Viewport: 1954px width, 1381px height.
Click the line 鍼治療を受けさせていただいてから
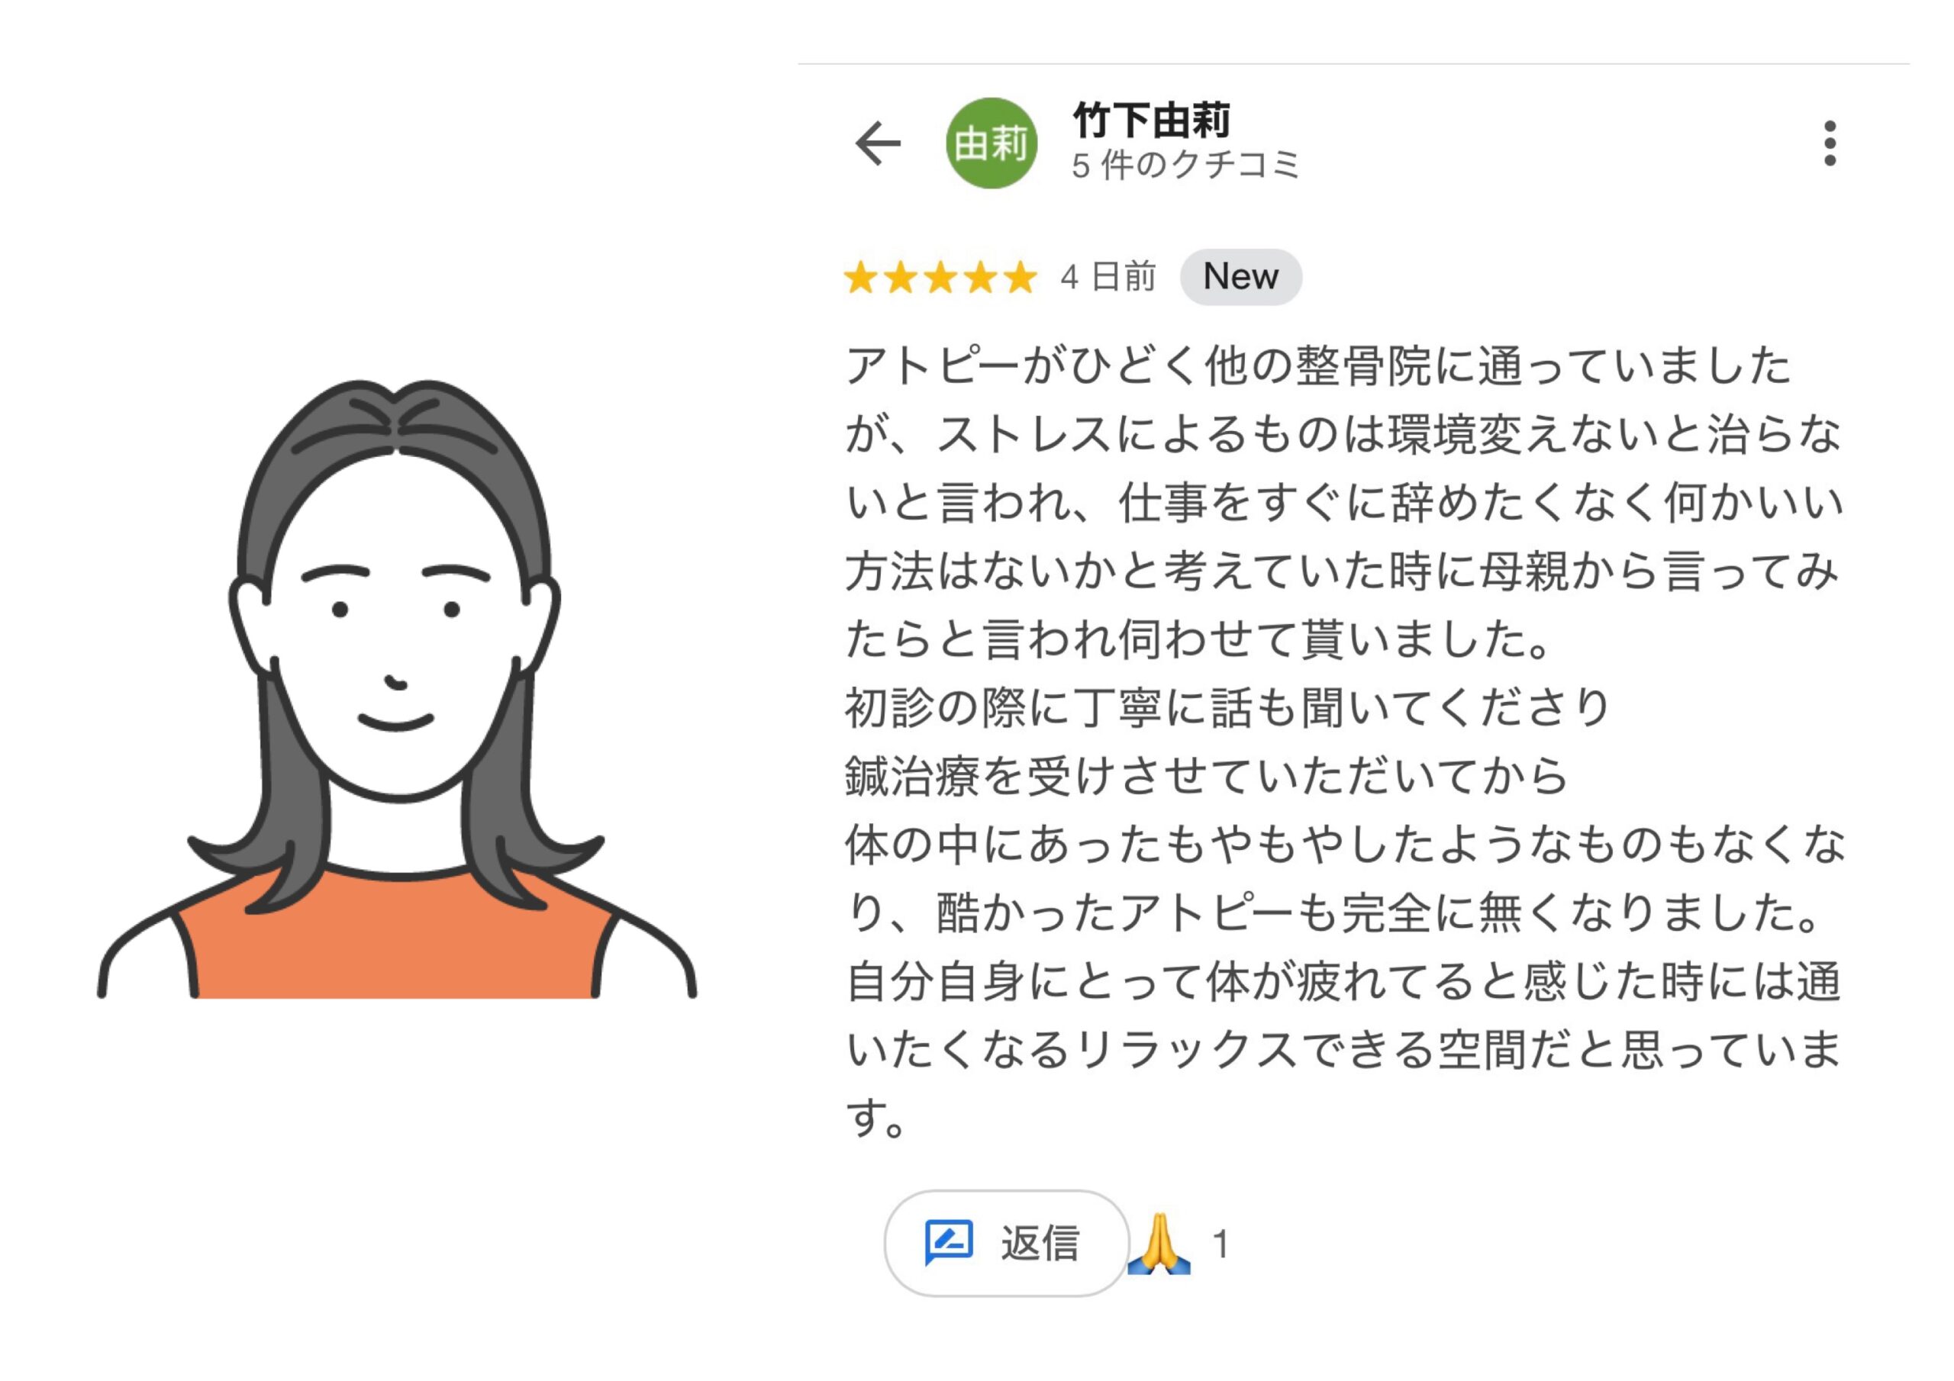tap(1205, 776)
